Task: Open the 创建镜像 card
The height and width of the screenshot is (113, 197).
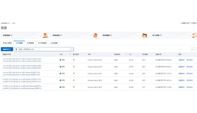Action: 25,35
